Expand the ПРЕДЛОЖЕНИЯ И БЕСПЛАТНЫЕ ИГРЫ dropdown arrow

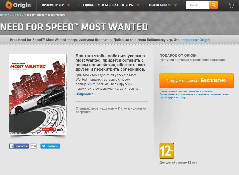pyautogui.click(x=138, y=5)
